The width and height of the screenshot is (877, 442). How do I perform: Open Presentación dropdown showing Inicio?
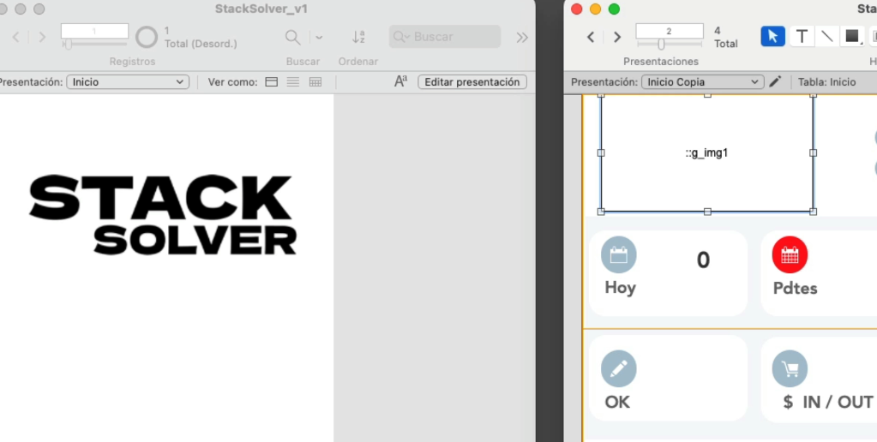point(128,82)
